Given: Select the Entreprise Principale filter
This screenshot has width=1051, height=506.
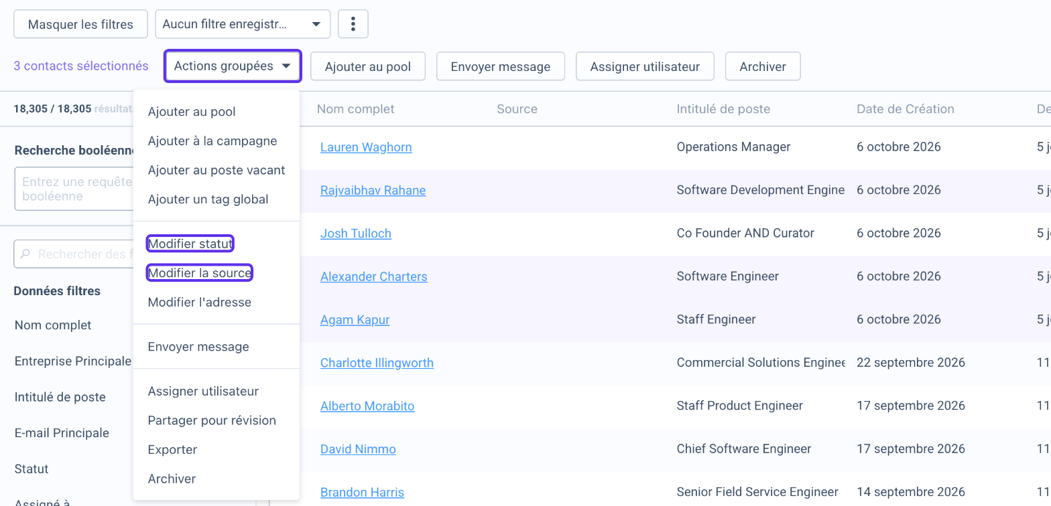Looking at the screenshot, I should tap(73, 361).
